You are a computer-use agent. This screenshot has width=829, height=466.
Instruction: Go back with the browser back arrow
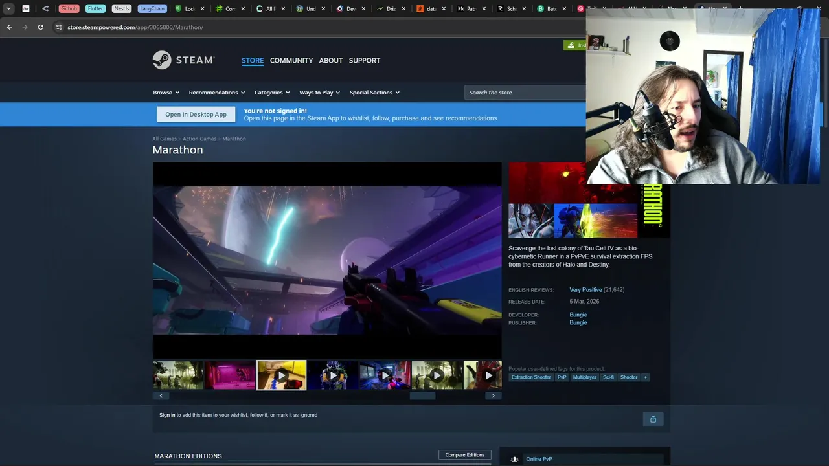point(9,27)
